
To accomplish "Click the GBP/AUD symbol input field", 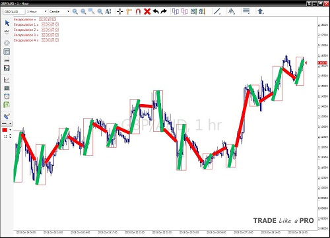I will tap(14, 11).
